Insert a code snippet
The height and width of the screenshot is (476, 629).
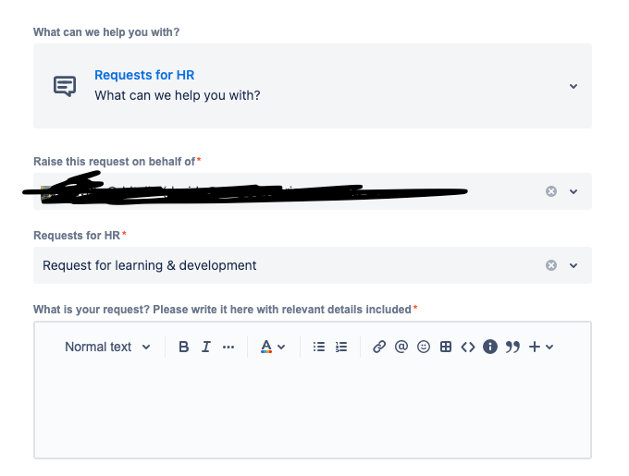click(468, 347)
